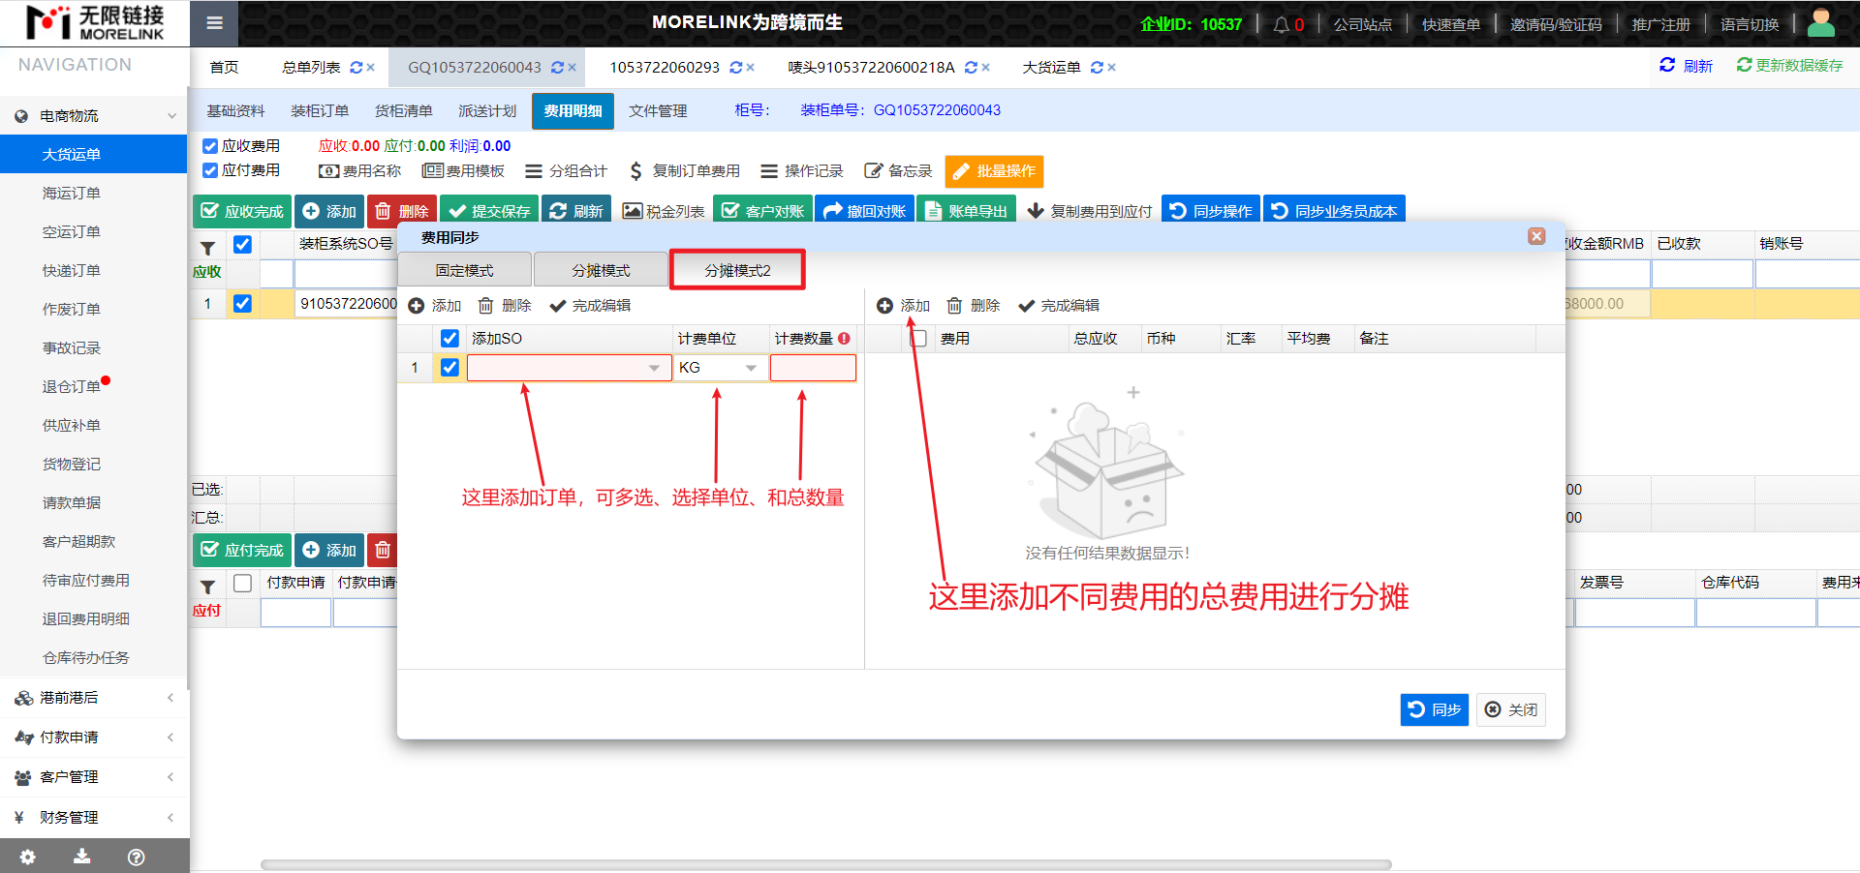
Task: Click the 计费数量 input field
Action: [813, 368]
